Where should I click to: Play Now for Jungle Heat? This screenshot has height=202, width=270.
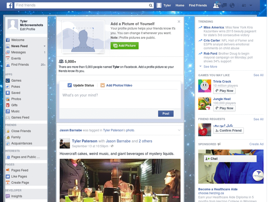[224, 108]
